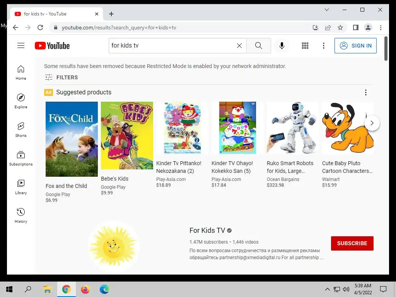The image size is (396, 297).
Task: Go back in Chrome
Action: tap(15, 27)
